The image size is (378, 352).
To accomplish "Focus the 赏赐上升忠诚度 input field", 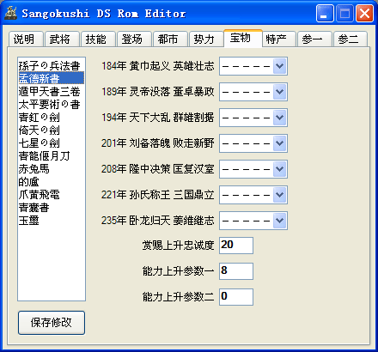I will click(236, 246).
